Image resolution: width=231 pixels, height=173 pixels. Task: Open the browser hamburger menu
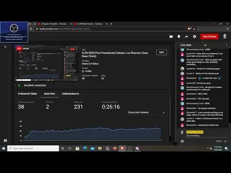tap(228, 29)
